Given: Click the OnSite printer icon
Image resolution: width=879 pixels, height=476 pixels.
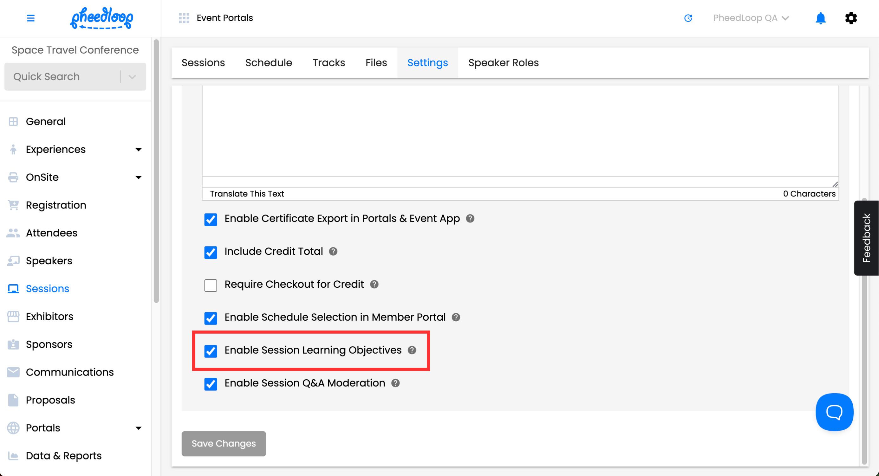Looking at the screenshot, I should [x=13, y=177].
